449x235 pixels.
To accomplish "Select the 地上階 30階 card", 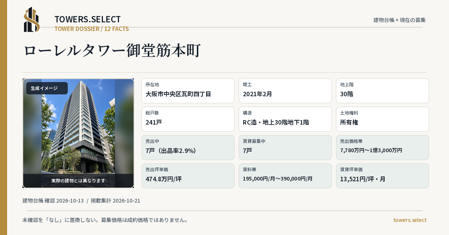I will coord(382,91).
